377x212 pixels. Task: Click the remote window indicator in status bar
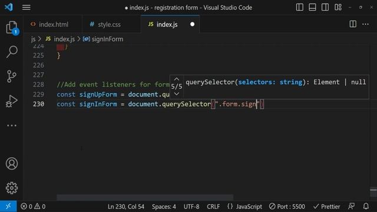(x=8, y=206)
